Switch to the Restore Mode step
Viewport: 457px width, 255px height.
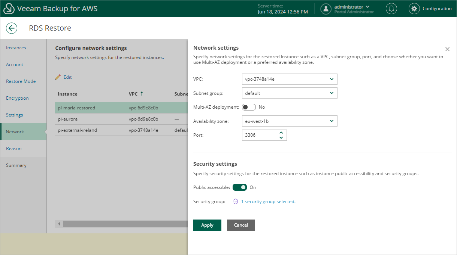pyautogui.click(x=21, y=81)
